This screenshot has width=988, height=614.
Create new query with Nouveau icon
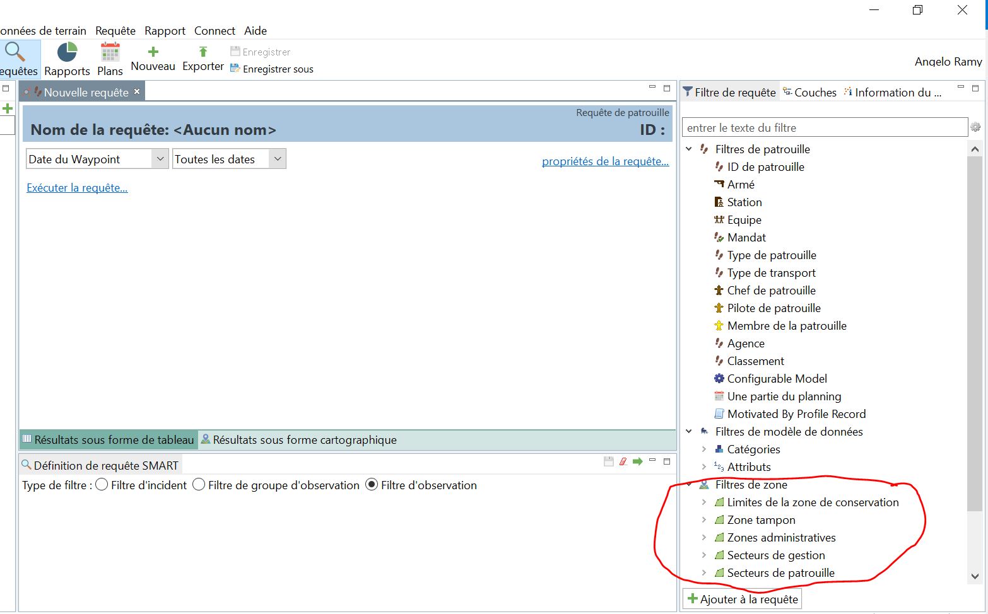pyautogui.click(x=153, y=52)
